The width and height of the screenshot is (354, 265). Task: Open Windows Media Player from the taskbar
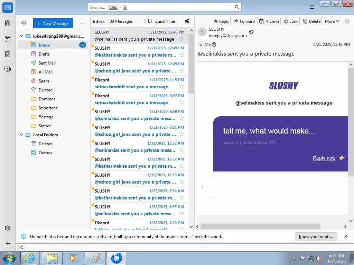click(73, 258)
